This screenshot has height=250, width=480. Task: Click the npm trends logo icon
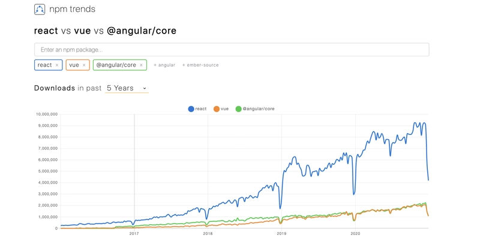(40, 9)
